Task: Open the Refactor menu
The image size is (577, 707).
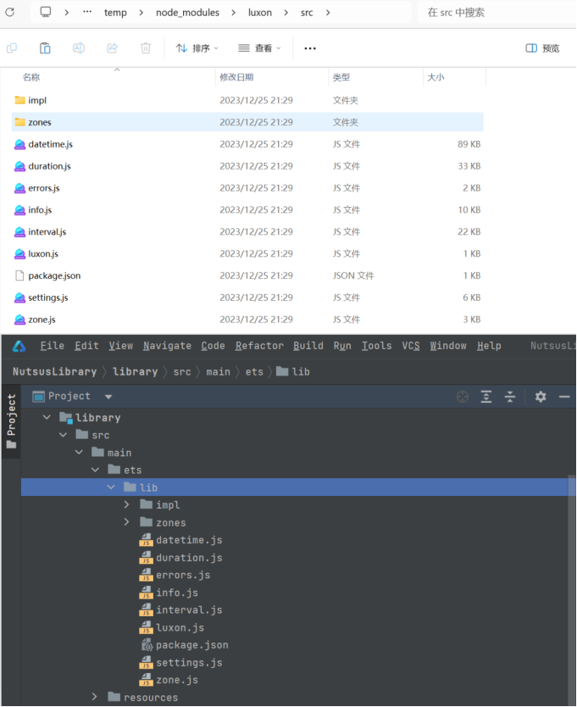Action: [x=259, y=346]
